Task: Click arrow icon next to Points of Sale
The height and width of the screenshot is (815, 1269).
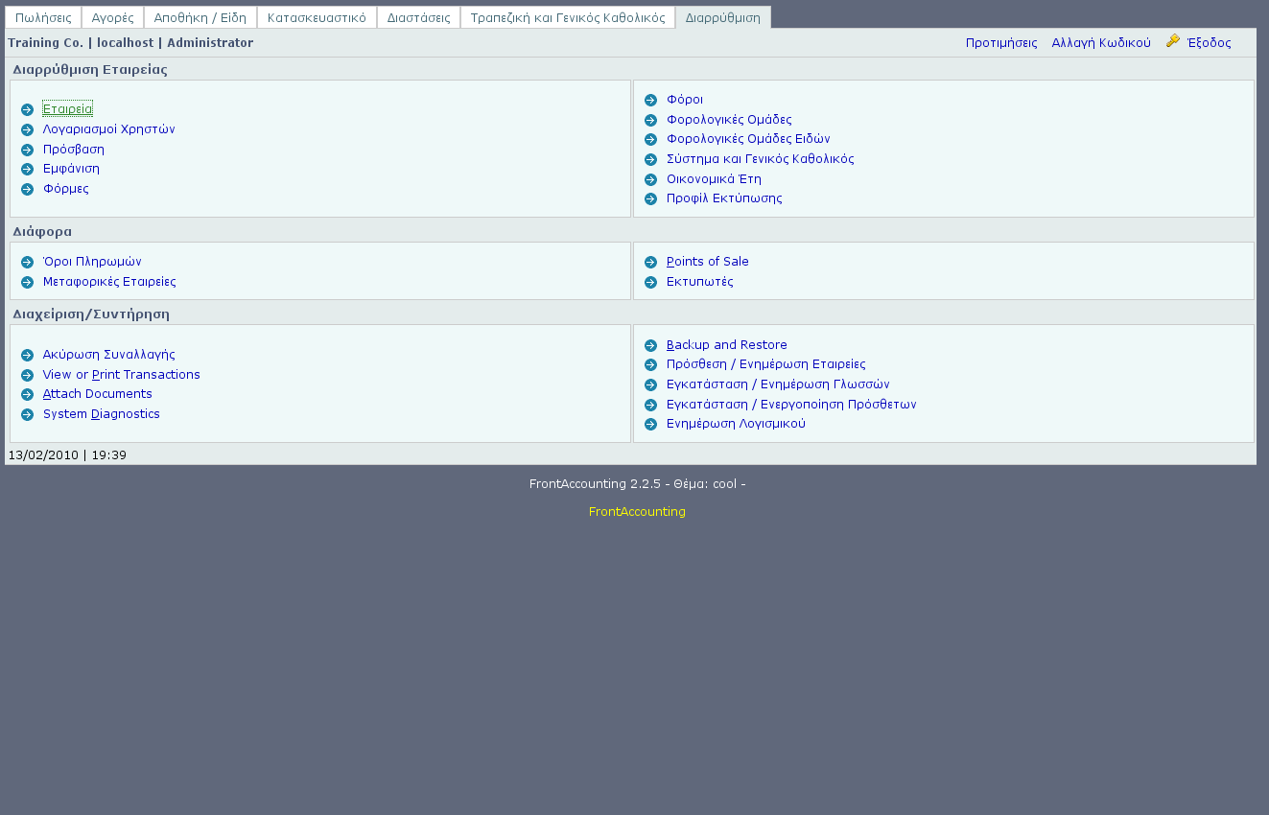Action: (650, 262)
